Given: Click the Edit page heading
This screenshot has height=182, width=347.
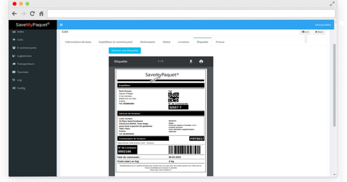Looking at the screenshot, I should coord(65,32).
